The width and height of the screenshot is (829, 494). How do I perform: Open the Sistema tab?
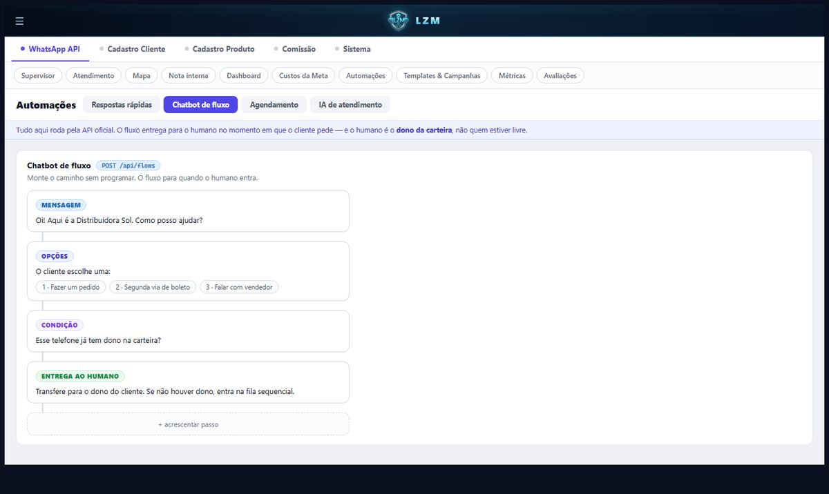(352, 49)
